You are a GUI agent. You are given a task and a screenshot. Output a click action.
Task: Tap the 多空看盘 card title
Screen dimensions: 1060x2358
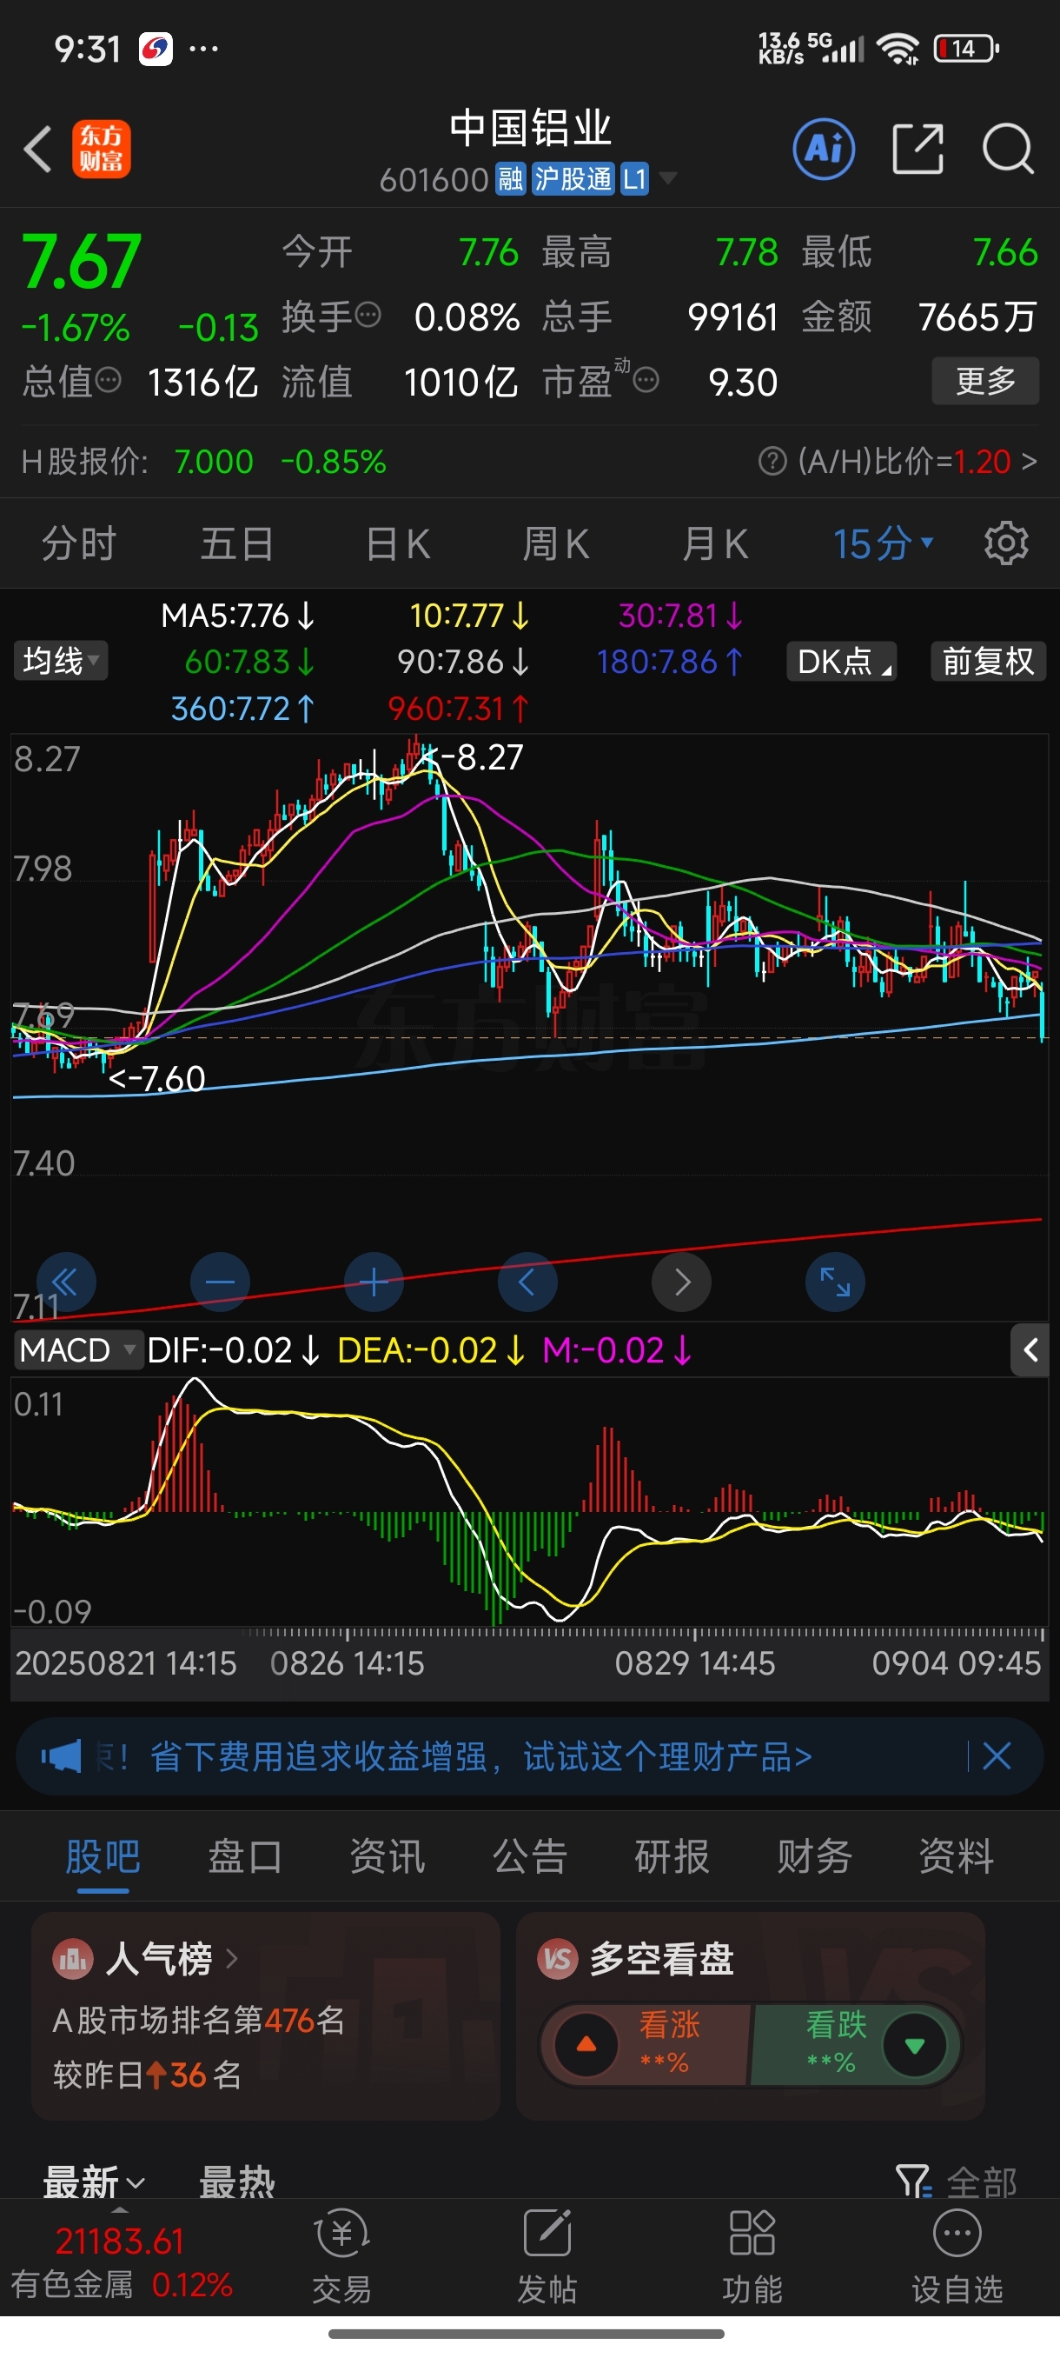(661, 1959)
